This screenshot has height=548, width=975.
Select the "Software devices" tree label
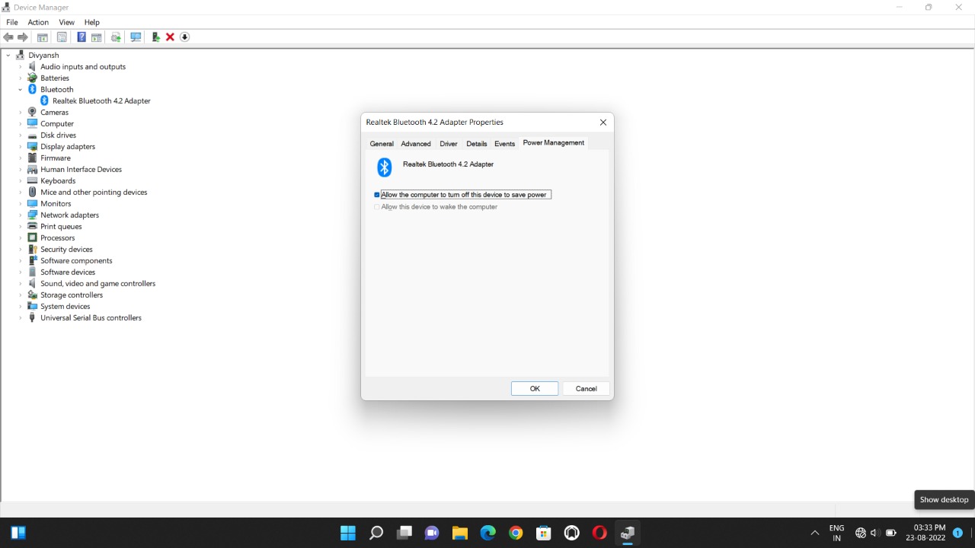point(68,272)
